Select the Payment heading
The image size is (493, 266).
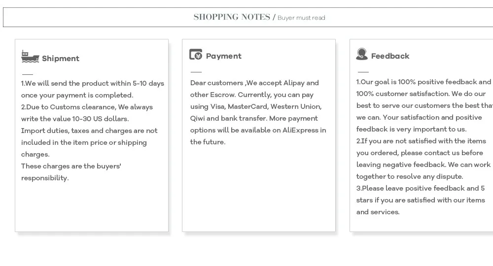click(223, 56)
